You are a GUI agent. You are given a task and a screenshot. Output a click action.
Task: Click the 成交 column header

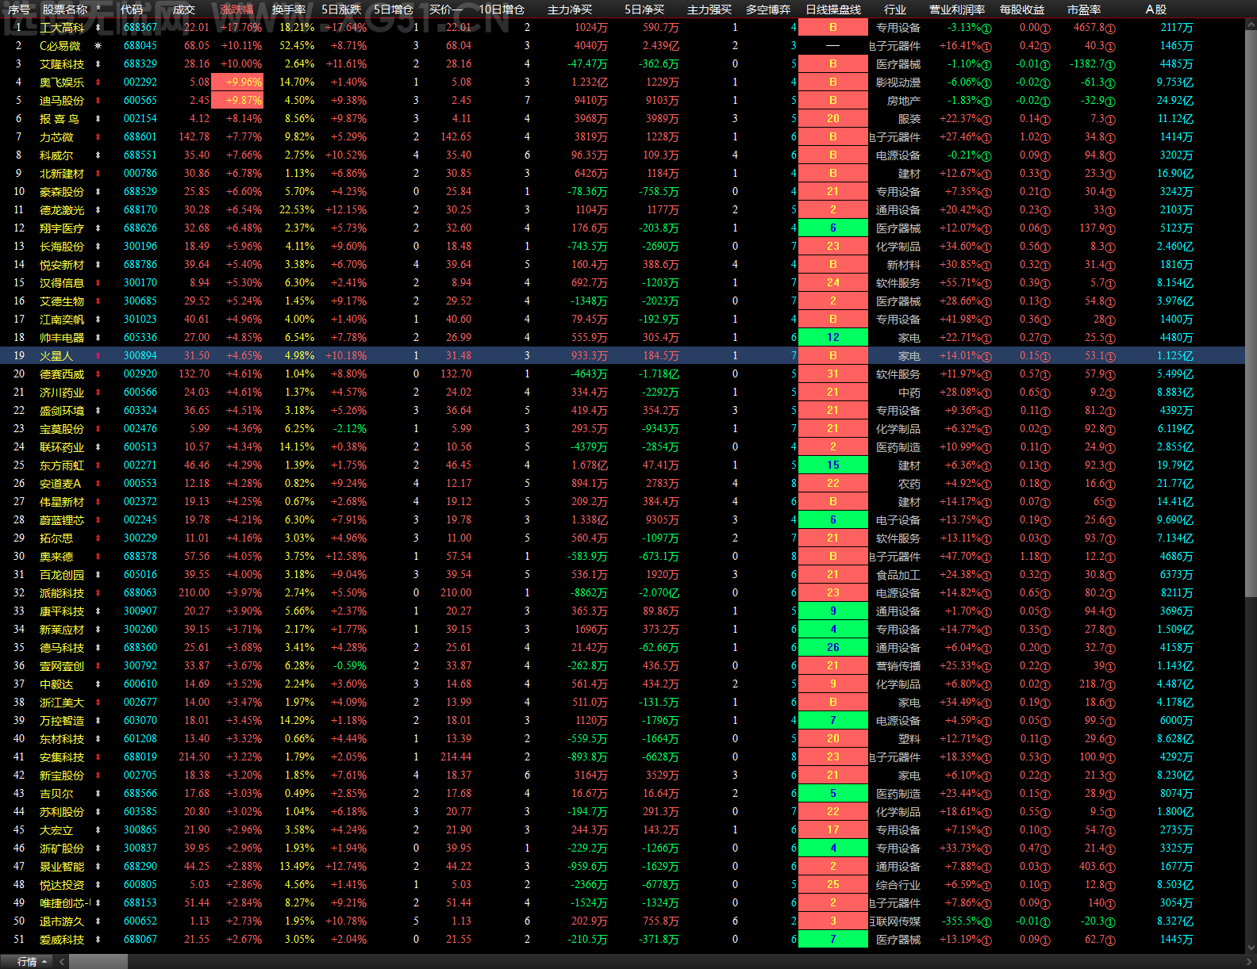183,10
